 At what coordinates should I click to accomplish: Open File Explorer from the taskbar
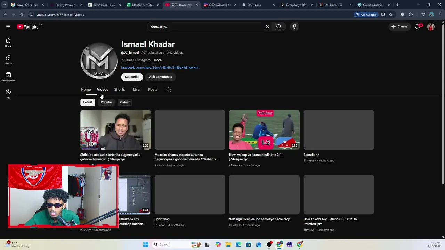coord(228,244)
